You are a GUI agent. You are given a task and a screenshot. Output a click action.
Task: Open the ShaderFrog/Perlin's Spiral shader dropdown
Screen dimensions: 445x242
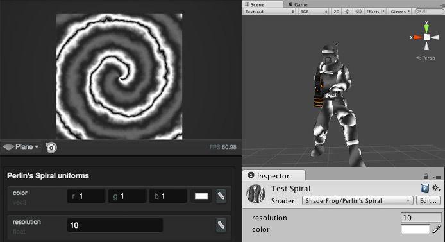coord(358,201)
